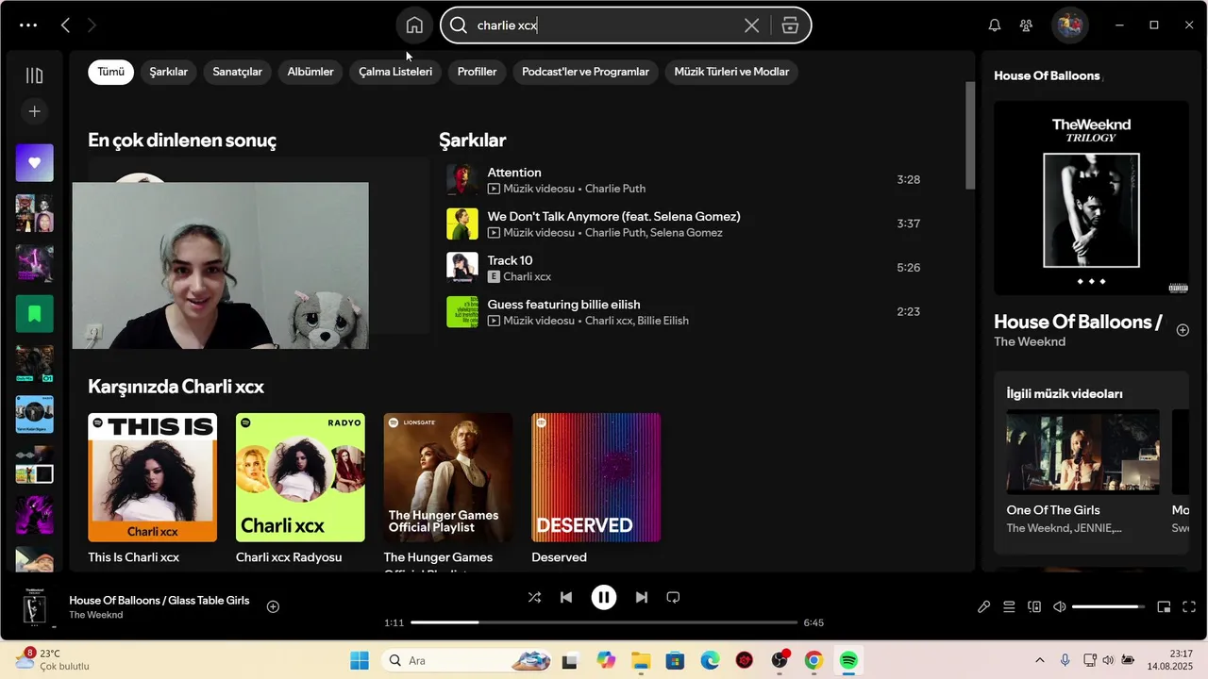Open the play queue

(x=1009, y=607)
